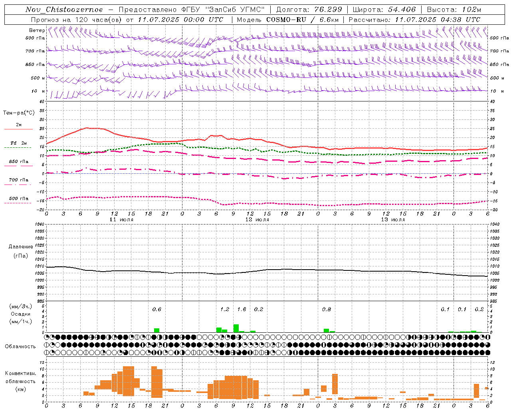Screen dimensions: 511x409
Task: Click the 'Осадки' precipitation label
Action: 20,314
